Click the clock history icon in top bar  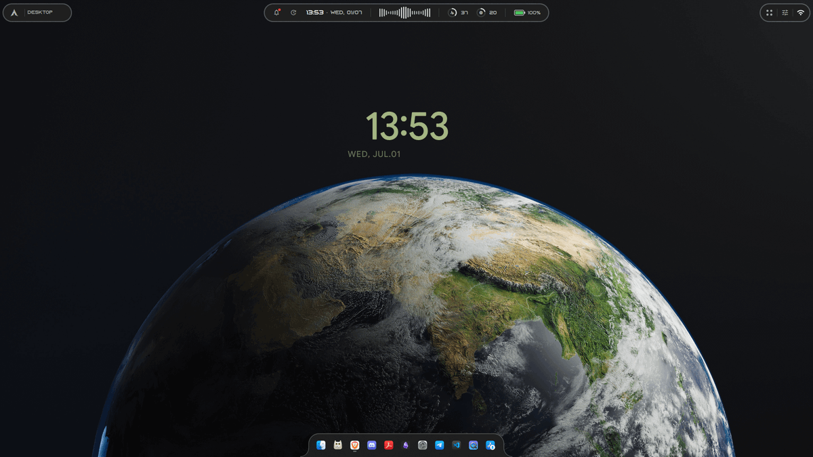pyautogui.click(x=293, y=12)
